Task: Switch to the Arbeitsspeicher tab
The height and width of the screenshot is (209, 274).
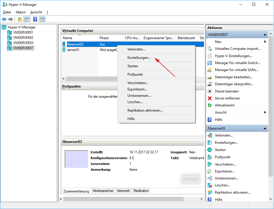Action: 103,191
